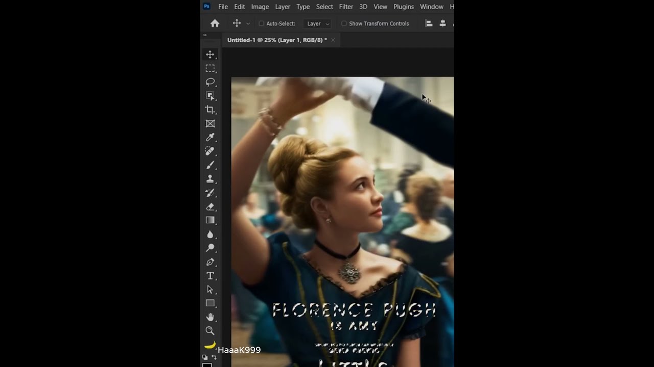Enable the Auto-Select checkbox
This screenshot has height=367, width=654.
click(x=262, y=23)
